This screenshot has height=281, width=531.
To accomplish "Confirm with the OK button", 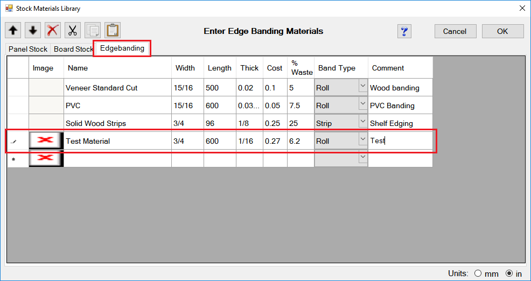I will (502, 31).
